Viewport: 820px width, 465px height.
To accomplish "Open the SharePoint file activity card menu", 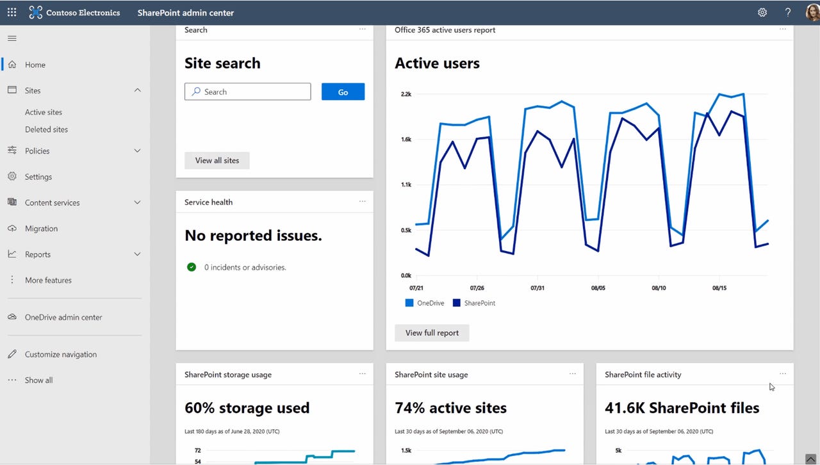I will point(782,373).
